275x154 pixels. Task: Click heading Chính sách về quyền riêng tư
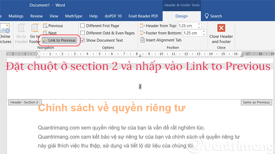tap(112, 108)
